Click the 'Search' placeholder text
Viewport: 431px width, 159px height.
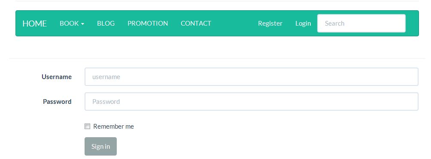pos(334,23)
